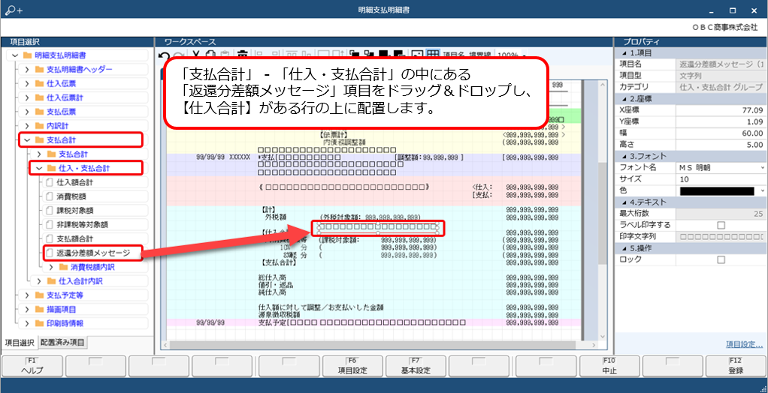Toggle 項目名 display in workspace toolbar
The width and height of the screenshot is (768, 393).
click(454, 55)
